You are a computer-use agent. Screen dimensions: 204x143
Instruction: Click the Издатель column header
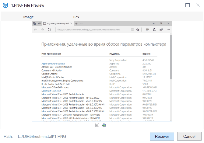pyautogui.click(x=114, y=54)
